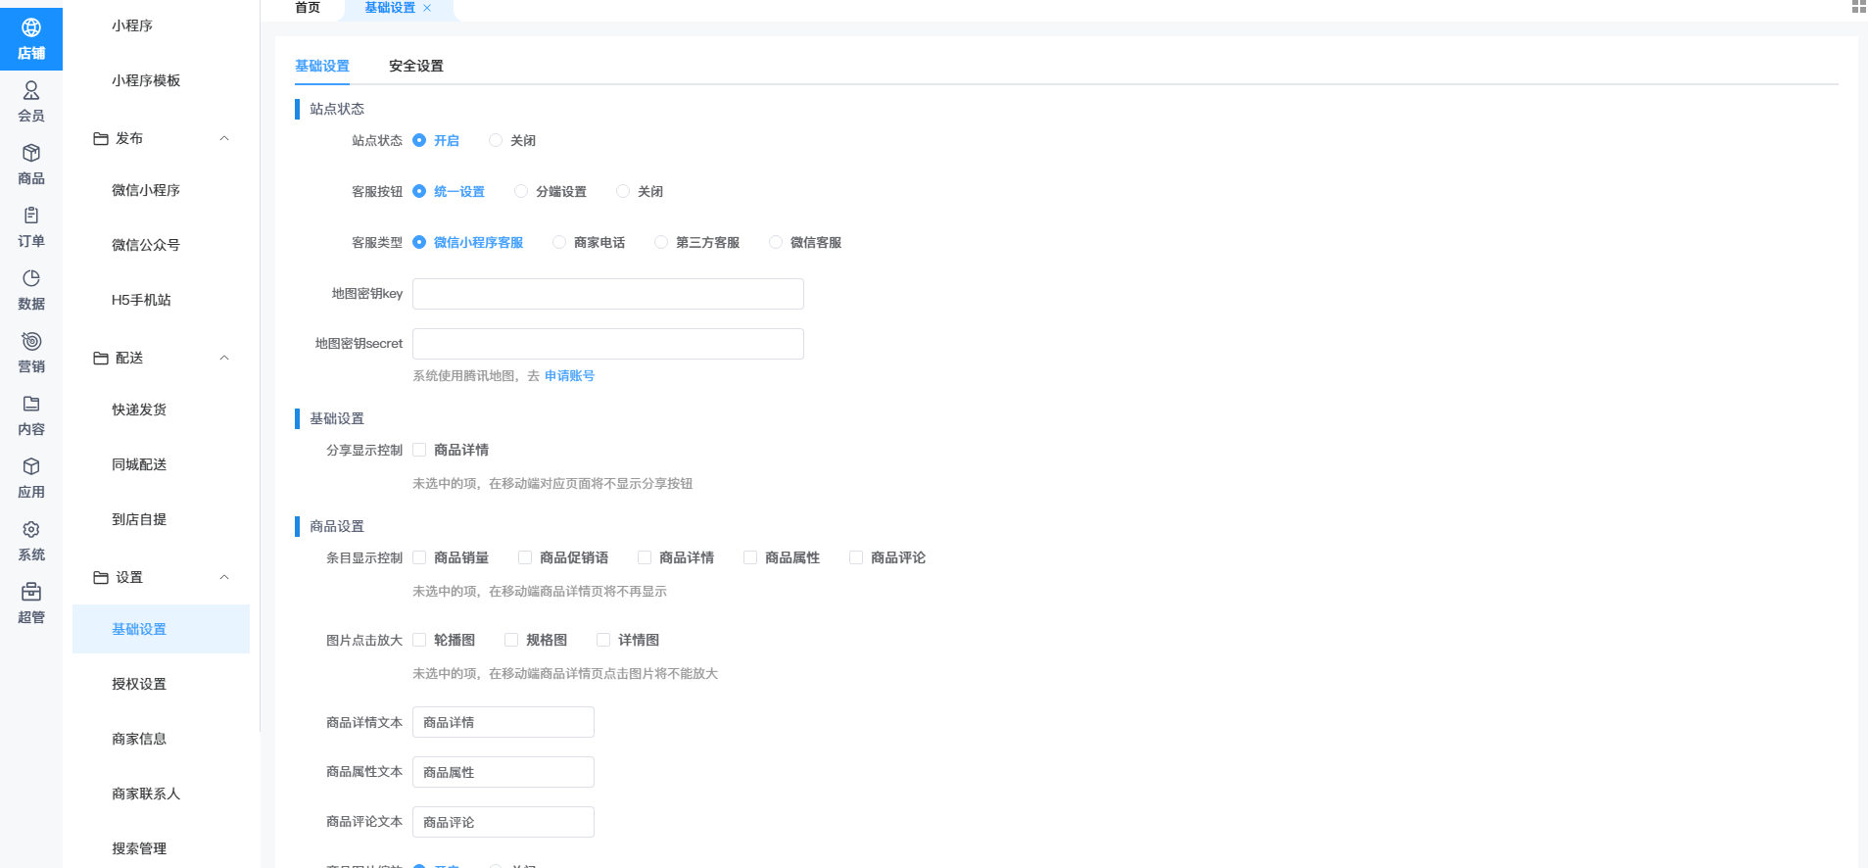1868x868 pixels.
Task: Click the folder icon beside 发布
Action: [100, 139]
